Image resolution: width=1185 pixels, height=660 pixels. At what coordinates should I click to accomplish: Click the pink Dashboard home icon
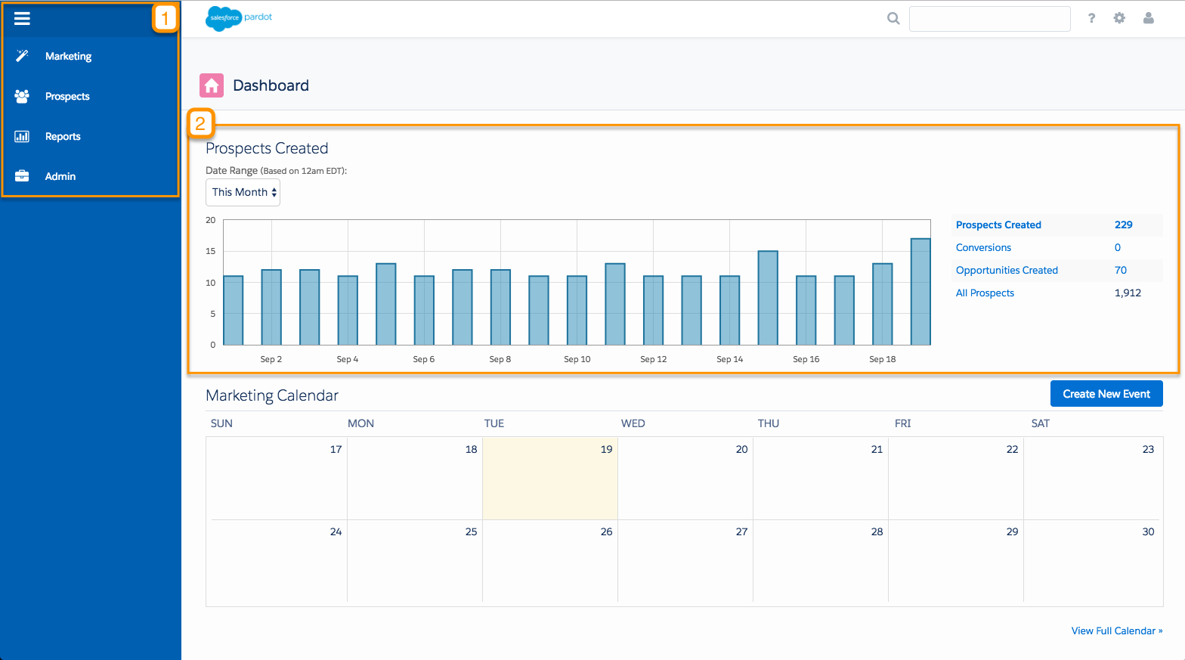pos(212,85)
